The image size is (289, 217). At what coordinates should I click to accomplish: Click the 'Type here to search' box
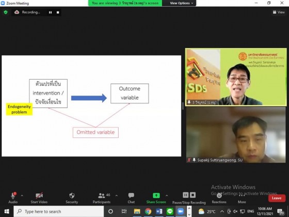tap(59, 211)
